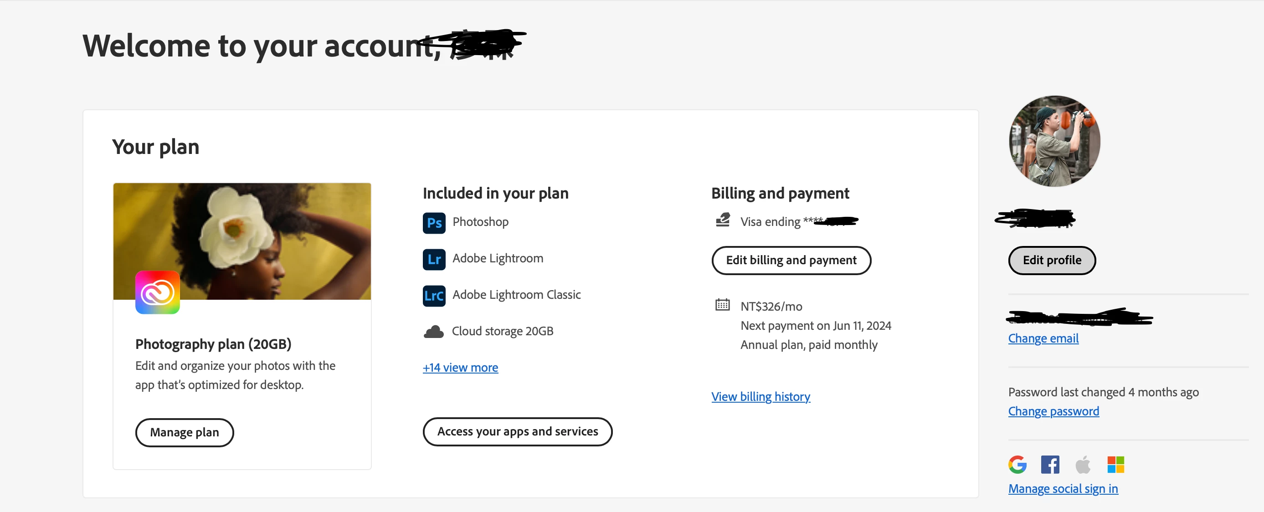Click the Photoshop Ps icon
Viewport: 1264px width, 512px height.
coord(434,223)
